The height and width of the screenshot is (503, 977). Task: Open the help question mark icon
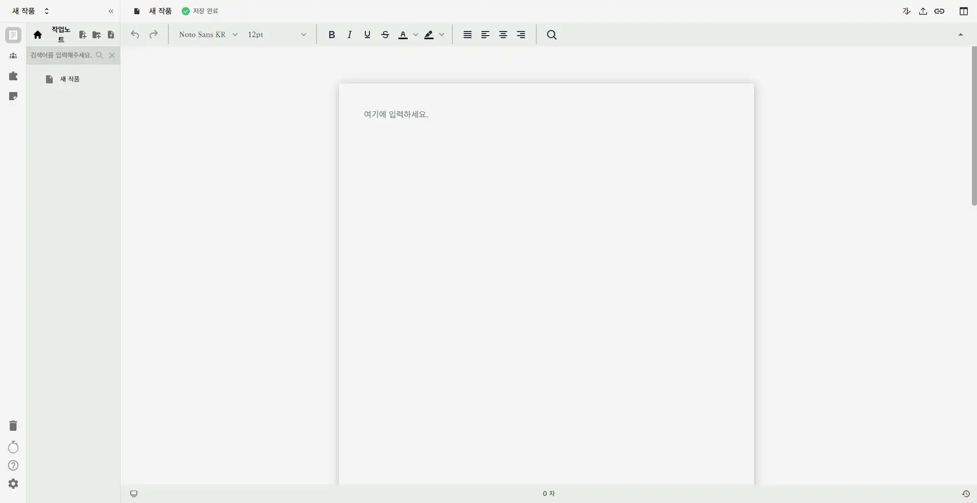pyautogui.click(x=13, y=465)
